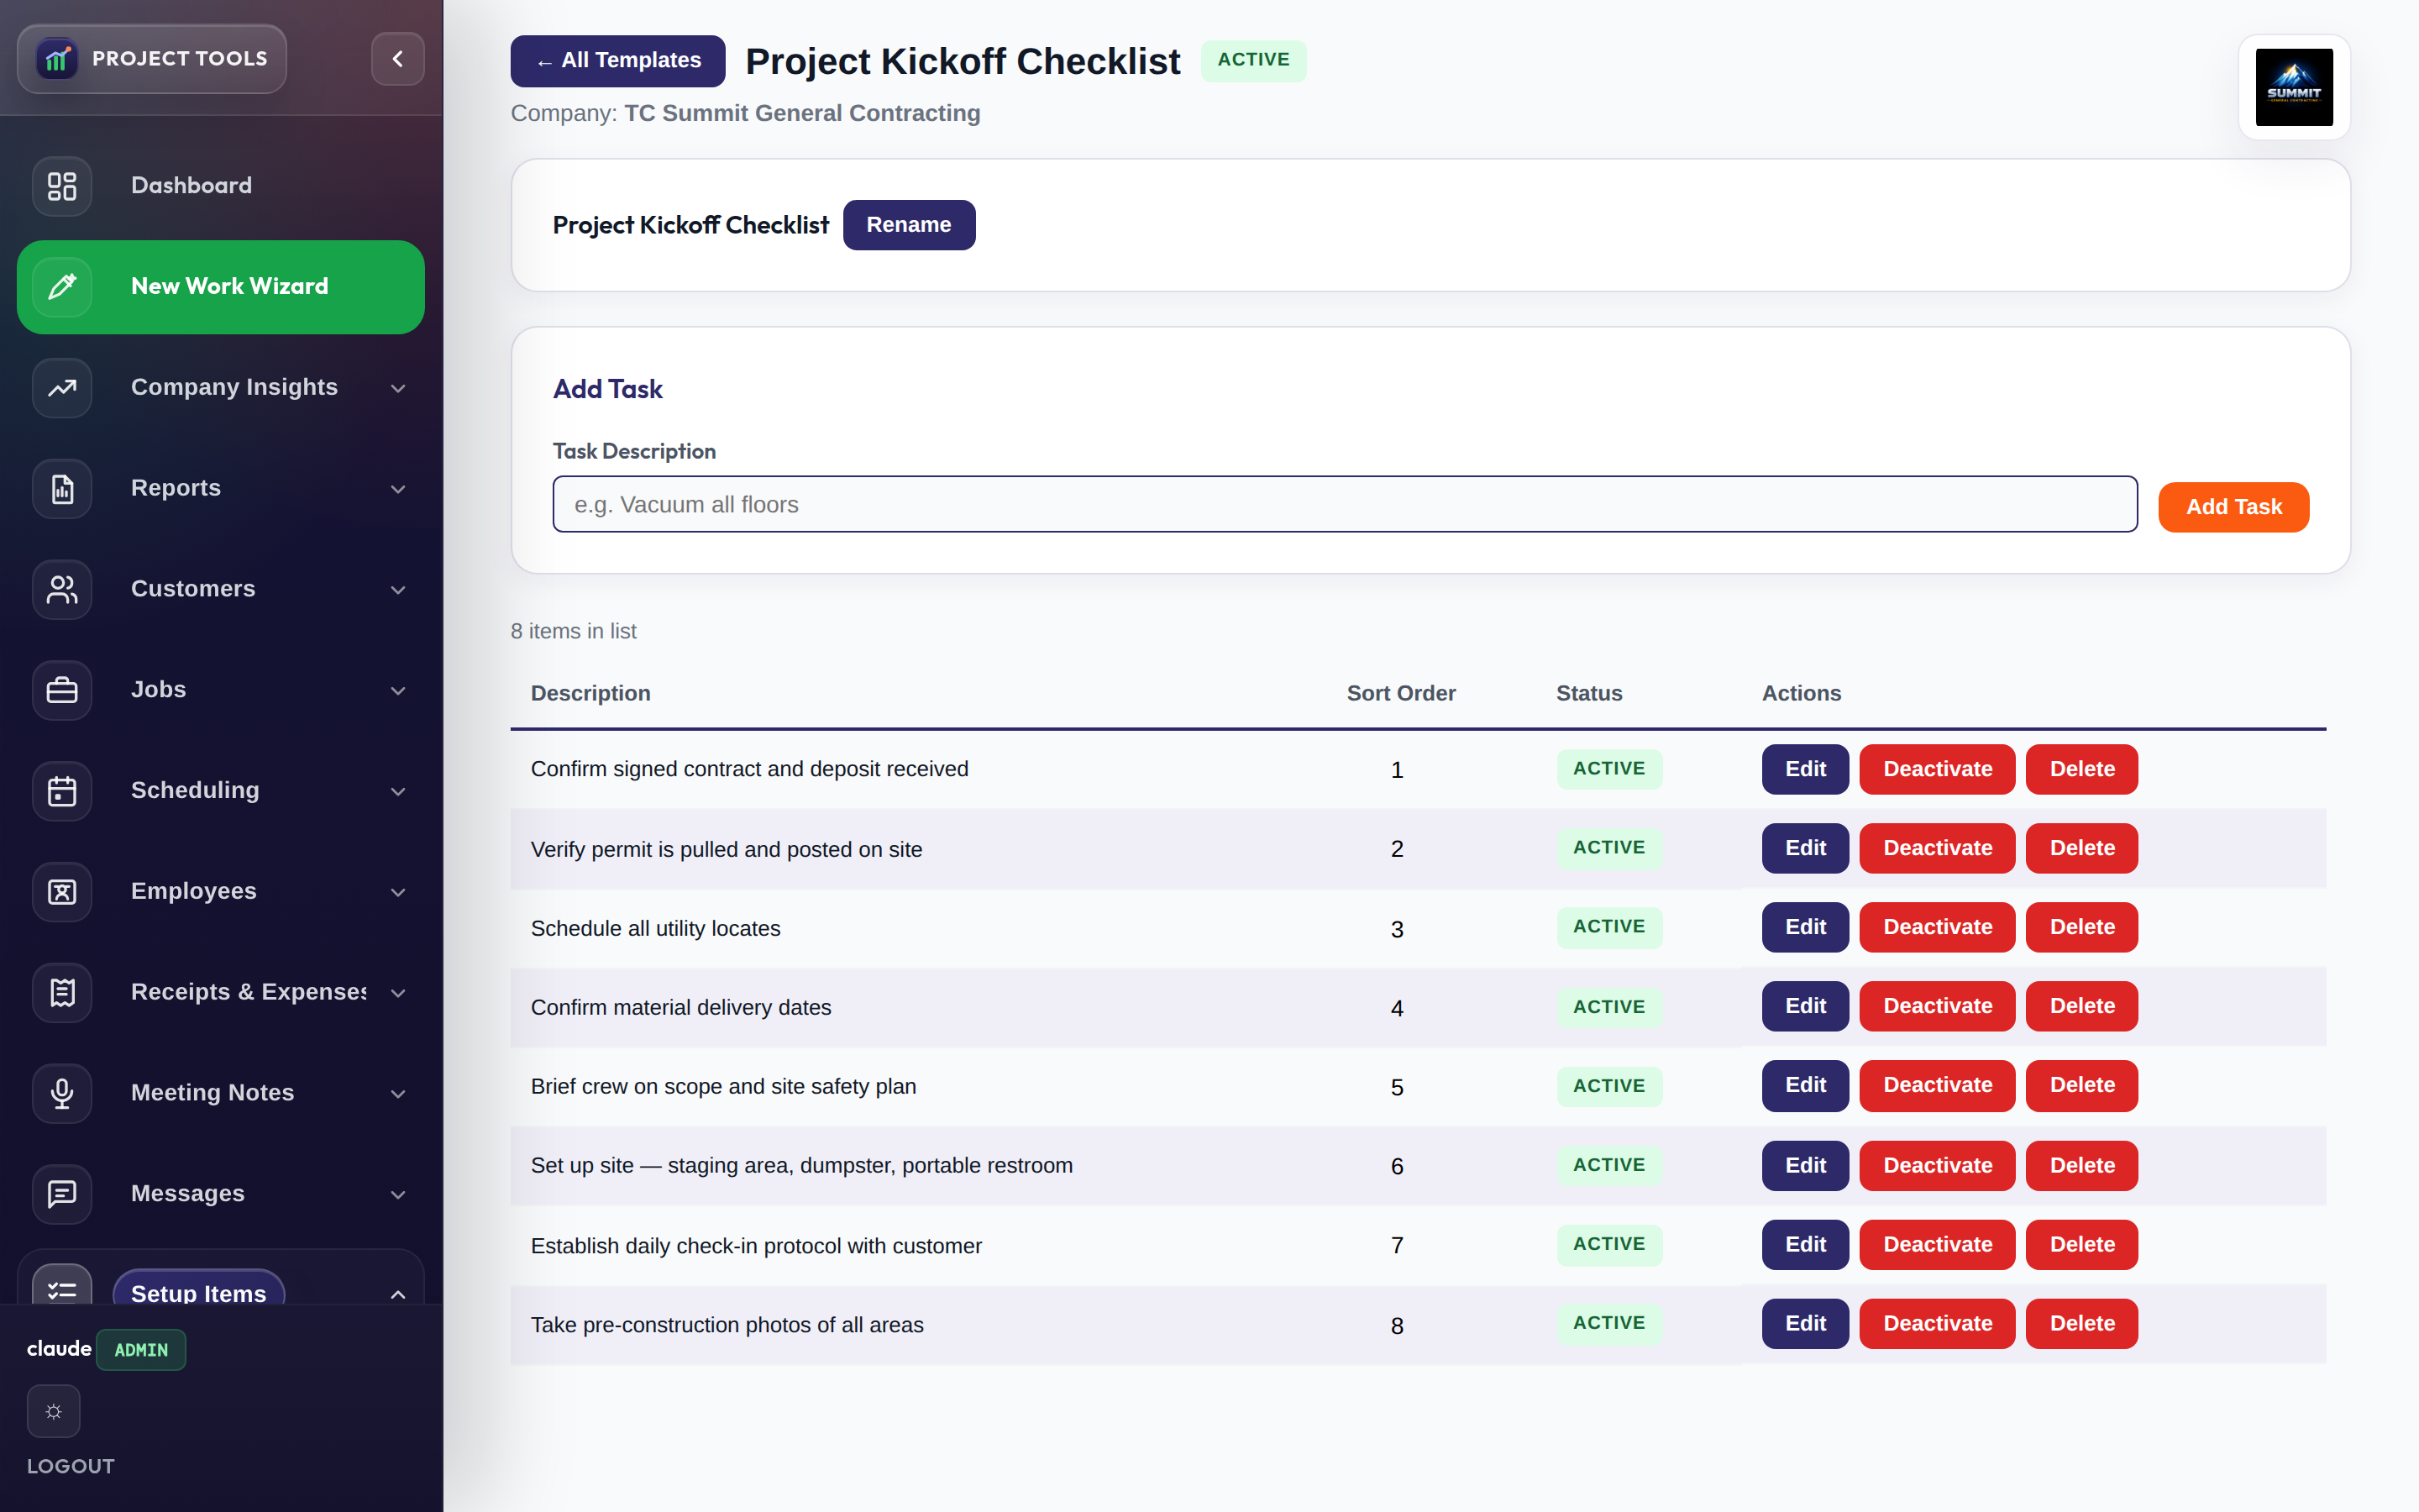Open New Work Wizard

[x=221, y=287]
